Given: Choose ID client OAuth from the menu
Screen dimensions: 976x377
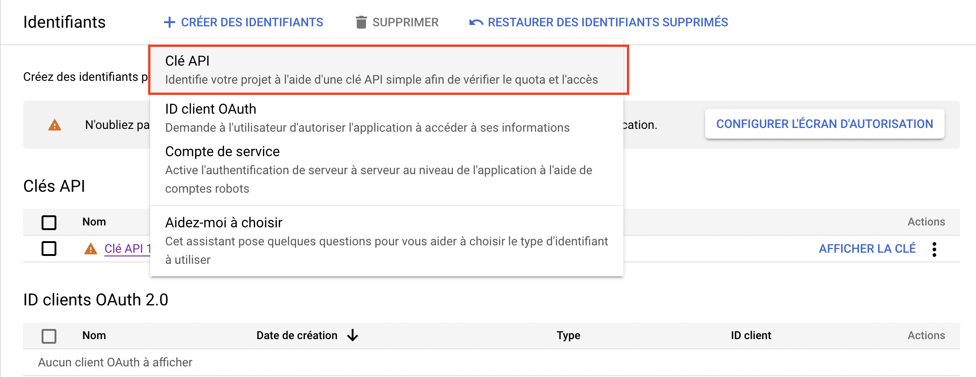Looking at the screenshot, I should pos(387,118).
